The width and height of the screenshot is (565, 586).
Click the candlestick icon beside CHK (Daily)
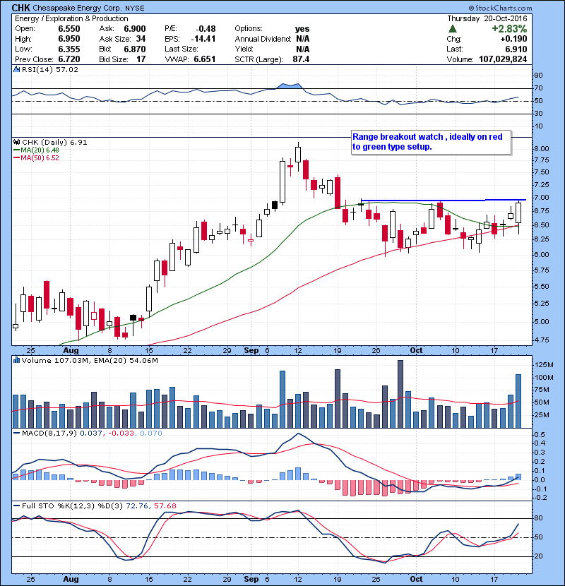(x=16, y=142)
